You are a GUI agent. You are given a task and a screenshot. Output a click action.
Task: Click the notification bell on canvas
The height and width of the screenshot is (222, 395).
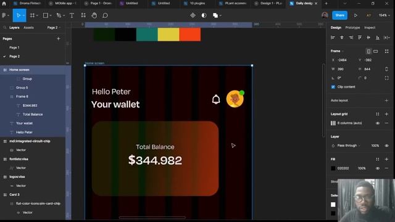click(x=216, y=99)
